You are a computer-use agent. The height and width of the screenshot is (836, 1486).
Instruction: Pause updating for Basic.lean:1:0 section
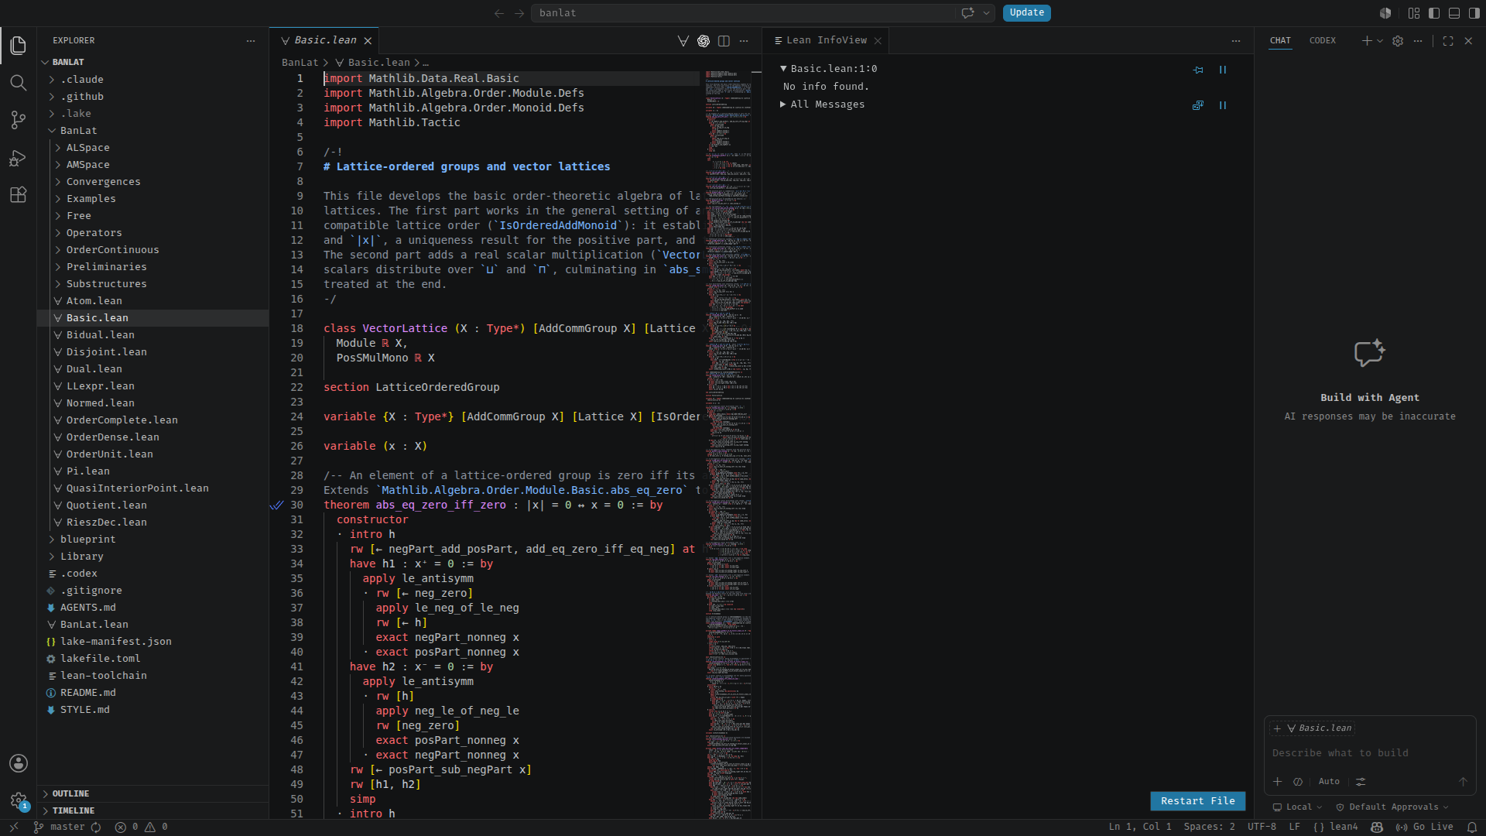(1223, 70)
